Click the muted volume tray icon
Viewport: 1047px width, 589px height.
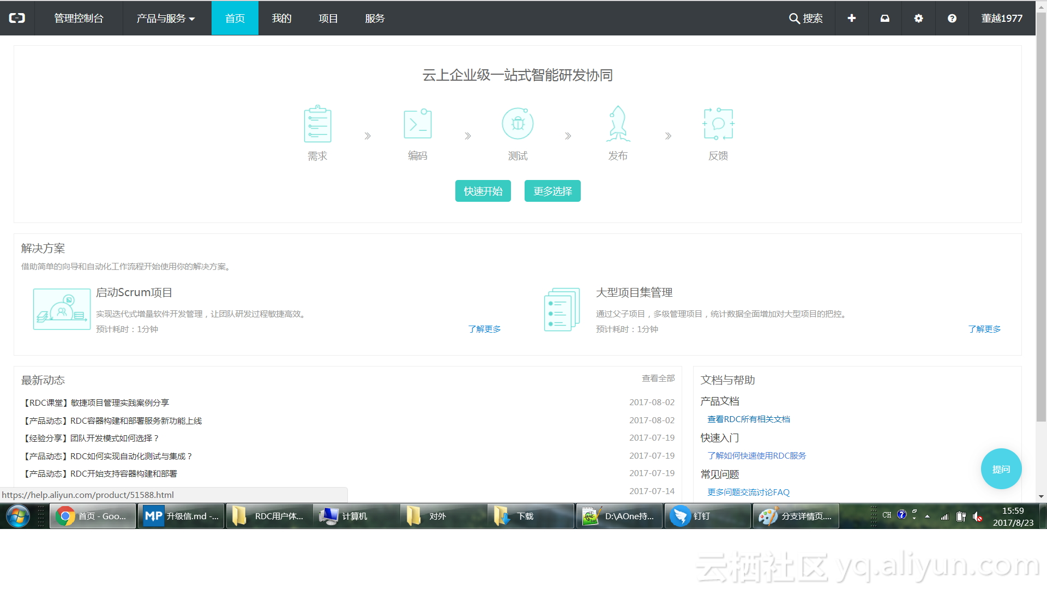coord(978,516)
